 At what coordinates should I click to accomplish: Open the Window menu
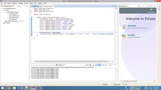click(x=40, y=3)
